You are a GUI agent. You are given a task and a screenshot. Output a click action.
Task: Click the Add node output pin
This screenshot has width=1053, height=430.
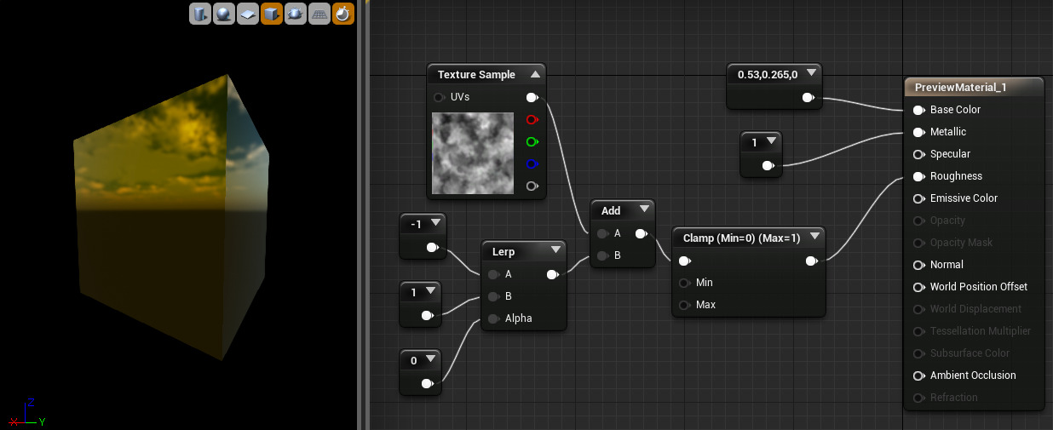point(642,233)
